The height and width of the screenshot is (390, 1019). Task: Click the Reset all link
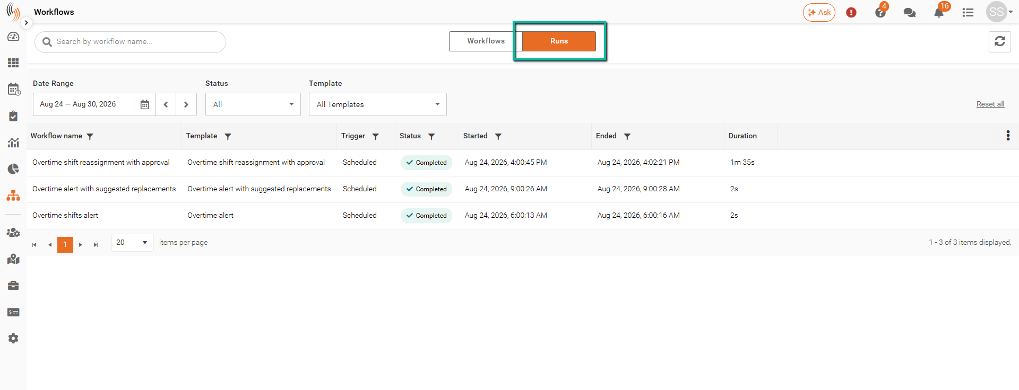990,104
